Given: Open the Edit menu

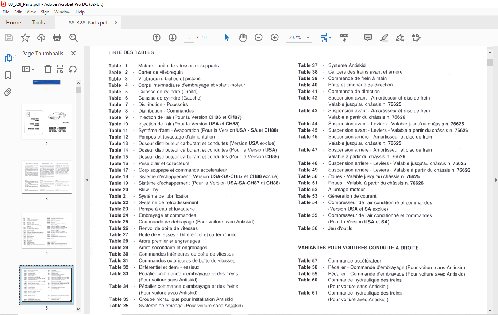Looking at the screenshot, I should pyautogui.click(x=18, y=12).
